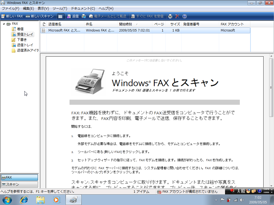Click the 2009/05/05 7:02:01 start time cell

[x=134, y=30]
